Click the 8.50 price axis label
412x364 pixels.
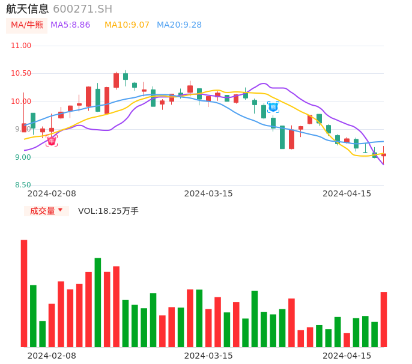tap(23, 185)
